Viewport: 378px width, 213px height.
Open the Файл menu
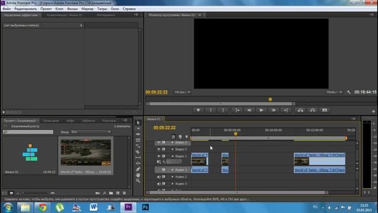click(6, 9)
